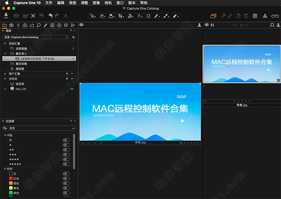Open the catalog dropdown Capture One Catalog
The width and height of the screenshot is (281, 199).
point(36,37)
